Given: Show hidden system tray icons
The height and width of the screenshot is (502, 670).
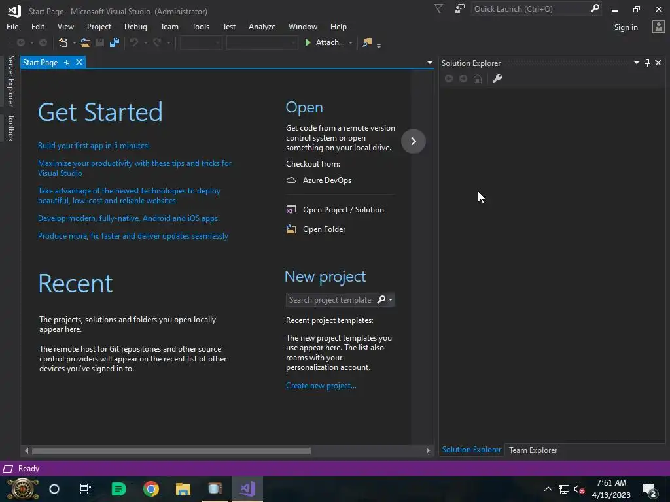Looking at the screenshot, I should pyautogui.click(x=548, y=489).
